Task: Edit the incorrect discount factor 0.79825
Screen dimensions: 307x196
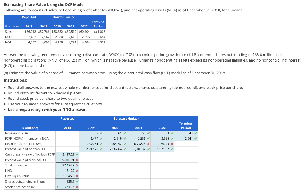Action: [x=139, y=144]
